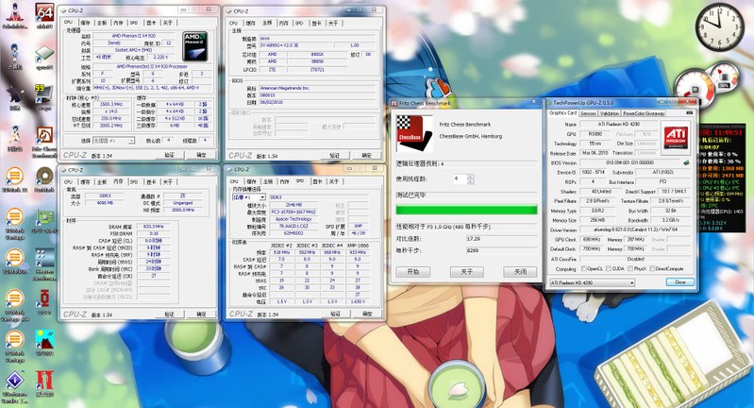Switch to the Validation tab in GPU-Z
Screen dimensions: 754x408
point(610,113)
